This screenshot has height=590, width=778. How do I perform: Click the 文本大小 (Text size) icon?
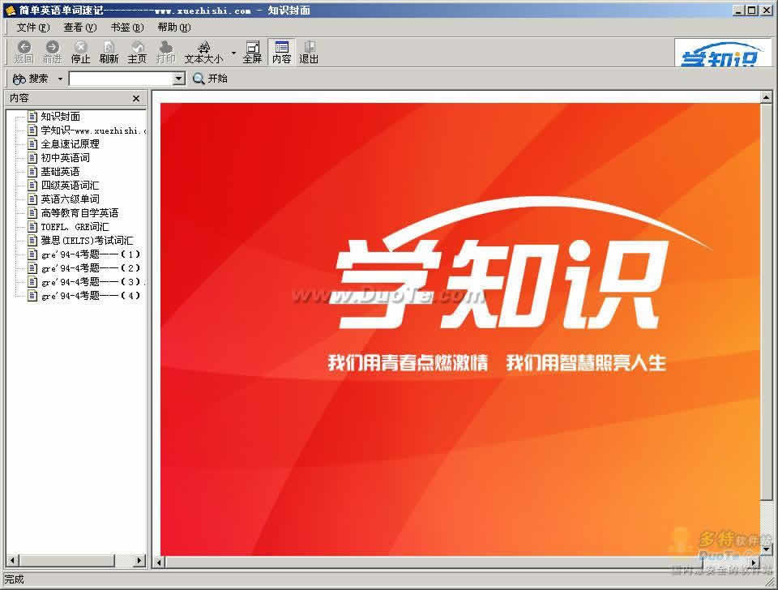[x=203, y=48]
